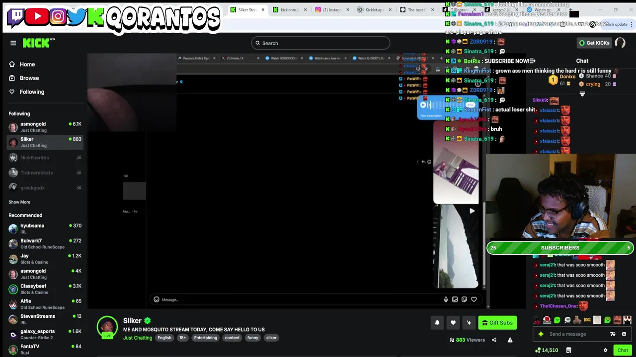
Task: Expand the chat gift leaderboard
Action: pyautogui.click(x=582, y=93)
